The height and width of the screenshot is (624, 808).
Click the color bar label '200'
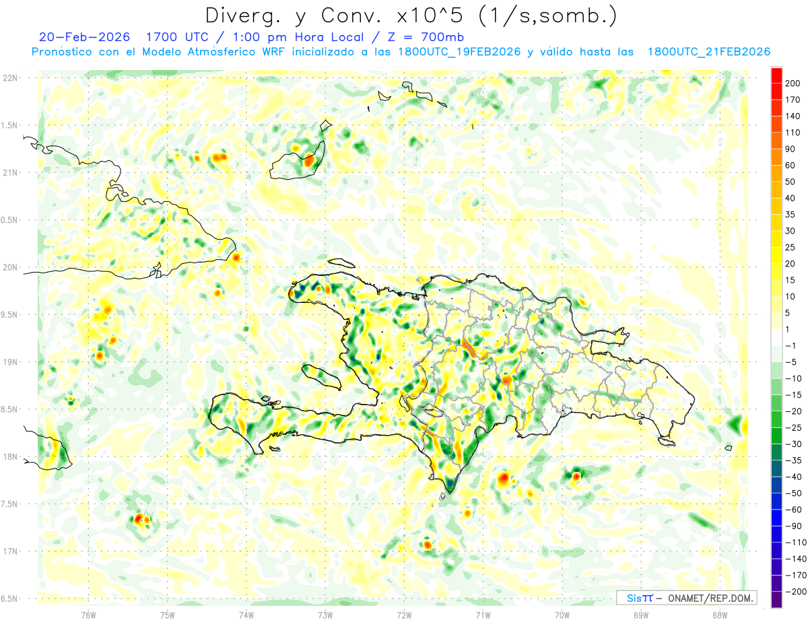793,83
